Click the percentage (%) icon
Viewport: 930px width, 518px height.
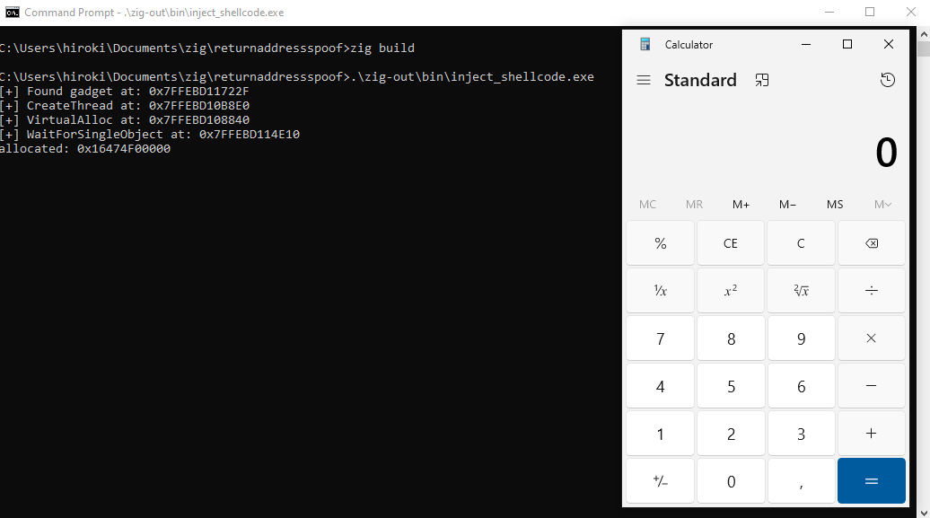click(x=660, y=242)
